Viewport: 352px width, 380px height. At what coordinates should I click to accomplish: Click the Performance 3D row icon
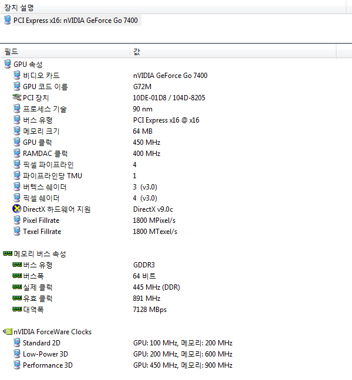coord(17,365)
